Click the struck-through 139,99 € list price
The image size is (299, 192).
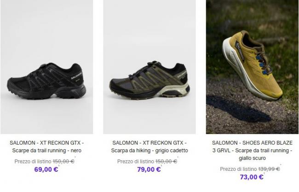[269, 169]
